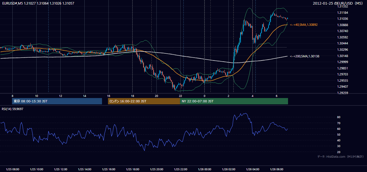The width and height of the screenshot is (367, 172).
Task: Click the bottom time label 1/26 04:00
Action: click(x=252, y=169)
